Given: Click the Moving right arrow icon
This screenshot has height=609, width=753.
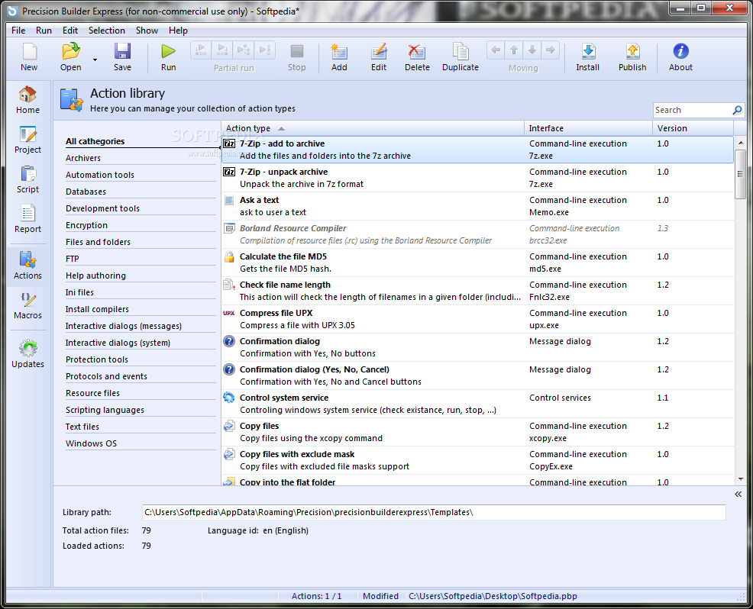Looking at the screenshot, I should point(551,50).
